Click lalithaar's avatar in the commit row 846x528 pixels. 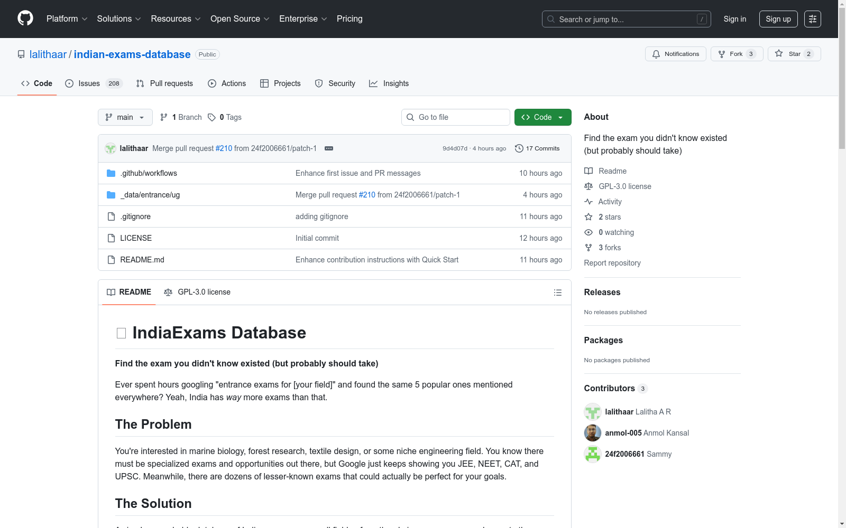111,148
